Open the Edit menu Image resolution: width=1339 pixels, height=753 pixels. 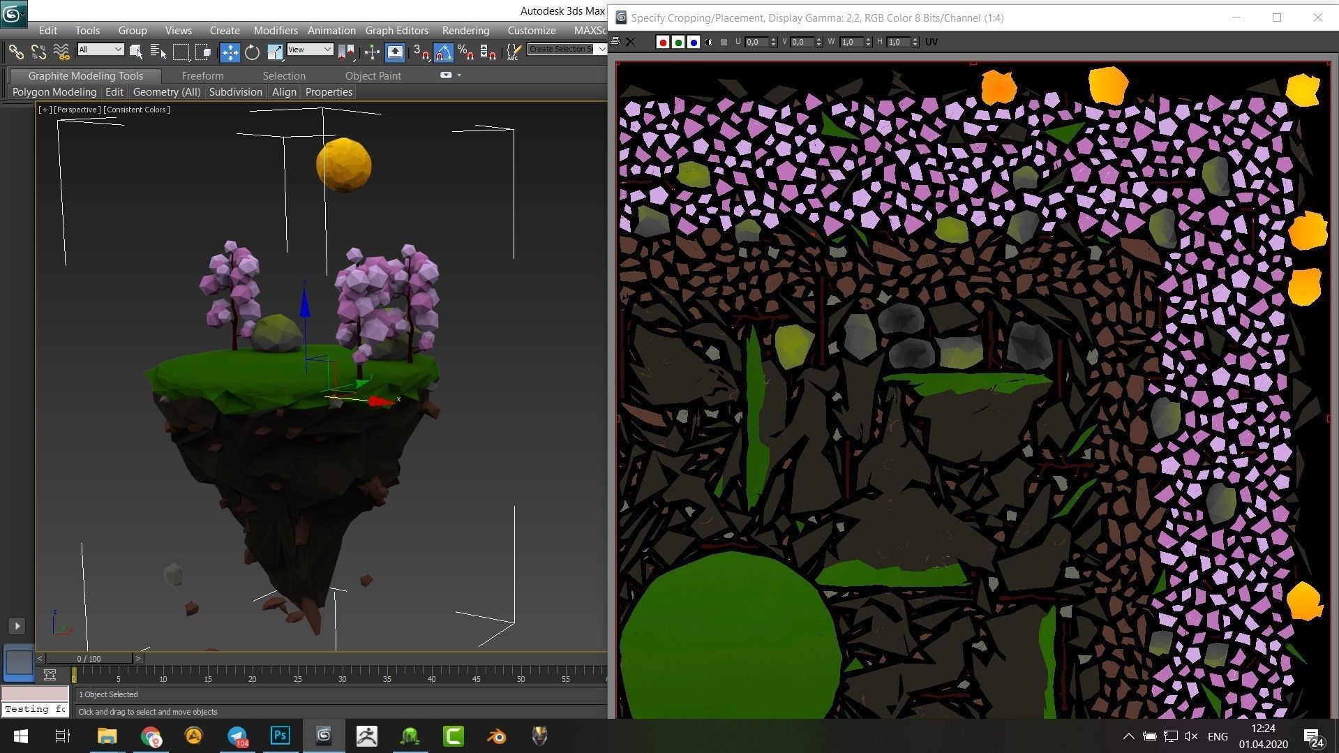click(x=48, y=30)
